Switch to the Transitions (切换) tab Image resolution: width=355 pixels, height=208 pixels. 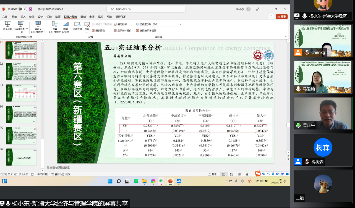coord(49,17)
